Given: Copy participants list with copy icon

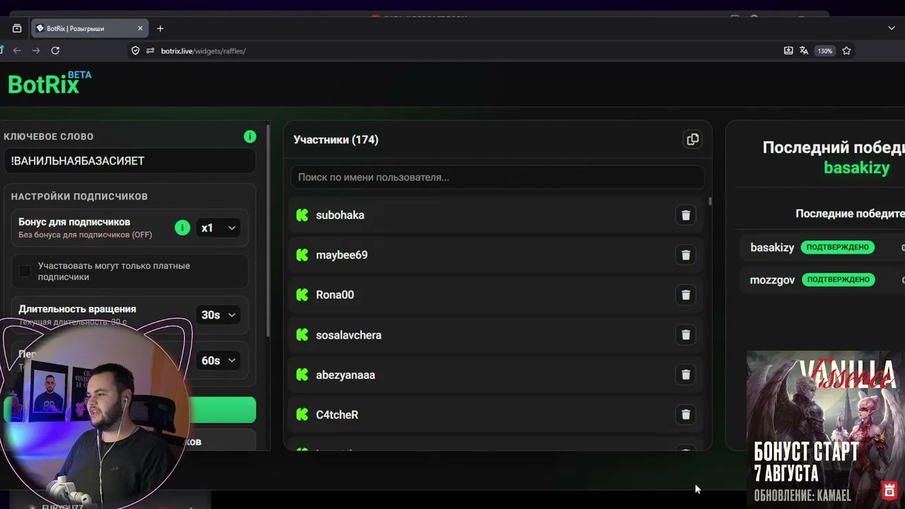Looking at the screenshot, I should coord(692,139).
